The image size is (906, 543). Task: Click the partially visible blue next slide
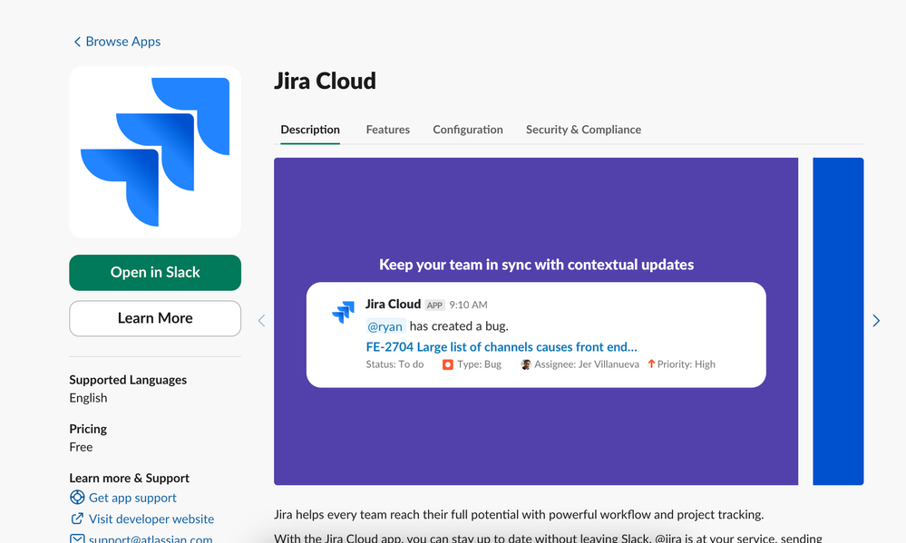pyautogui.click(x=838, y=321)
